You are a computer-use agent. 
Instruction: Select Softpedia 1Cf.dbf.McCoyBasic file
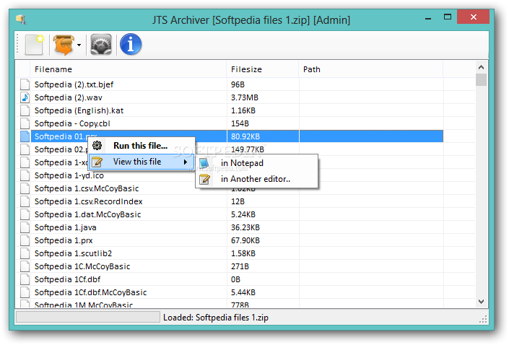coord(90,292)
